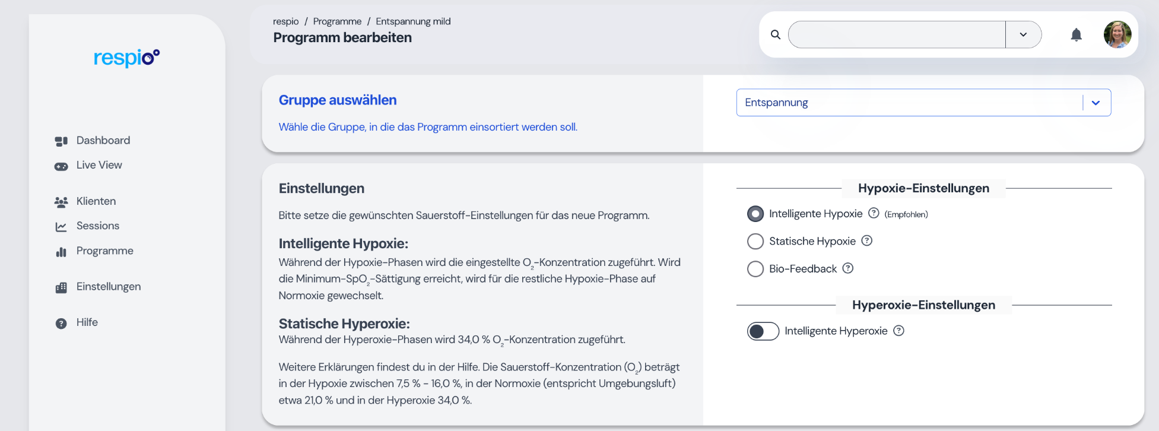Choose the Statische Hypoxie radio button
The image size is (1159, 431).
click(x=755, y=241)
